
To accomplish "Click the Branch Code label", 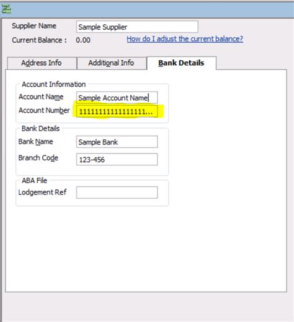I will (x=38, y=158).
